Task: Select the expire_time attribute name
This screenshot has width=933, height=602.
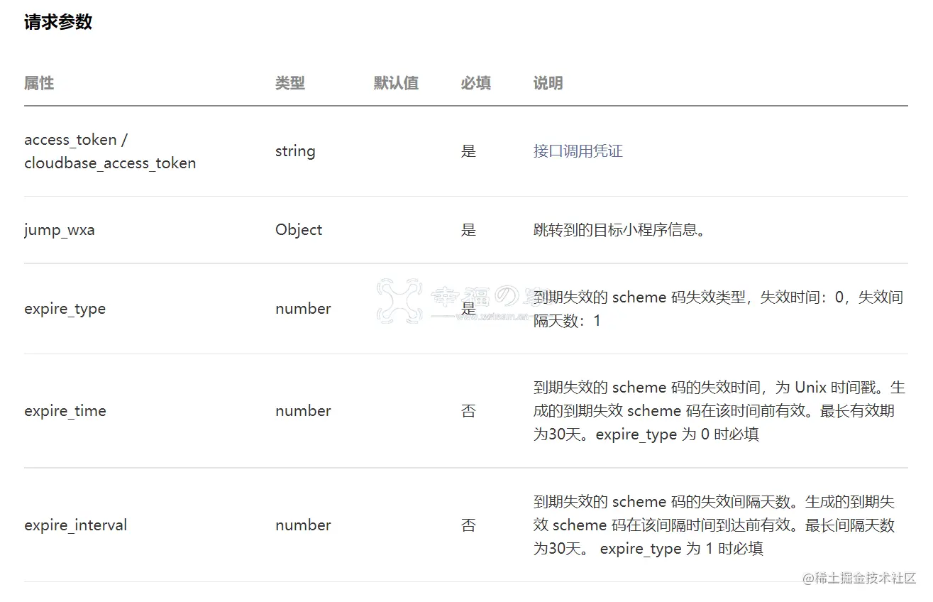Action: (x=65, y=411)
